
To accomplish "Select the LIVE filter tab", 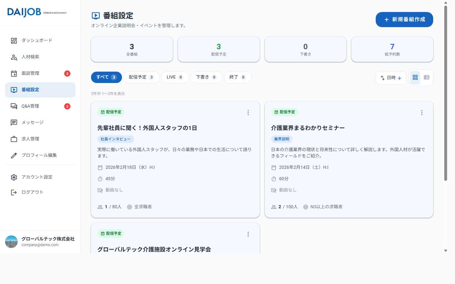I will [x=175, y=77].
